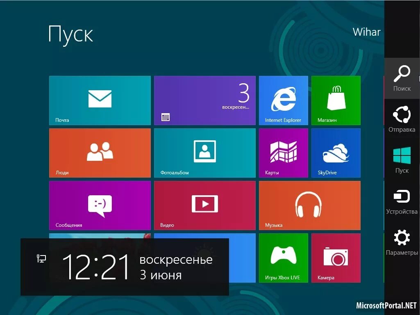Click the Devices (Устройства) charm
The image size is (420, 315).
point(402,201)
